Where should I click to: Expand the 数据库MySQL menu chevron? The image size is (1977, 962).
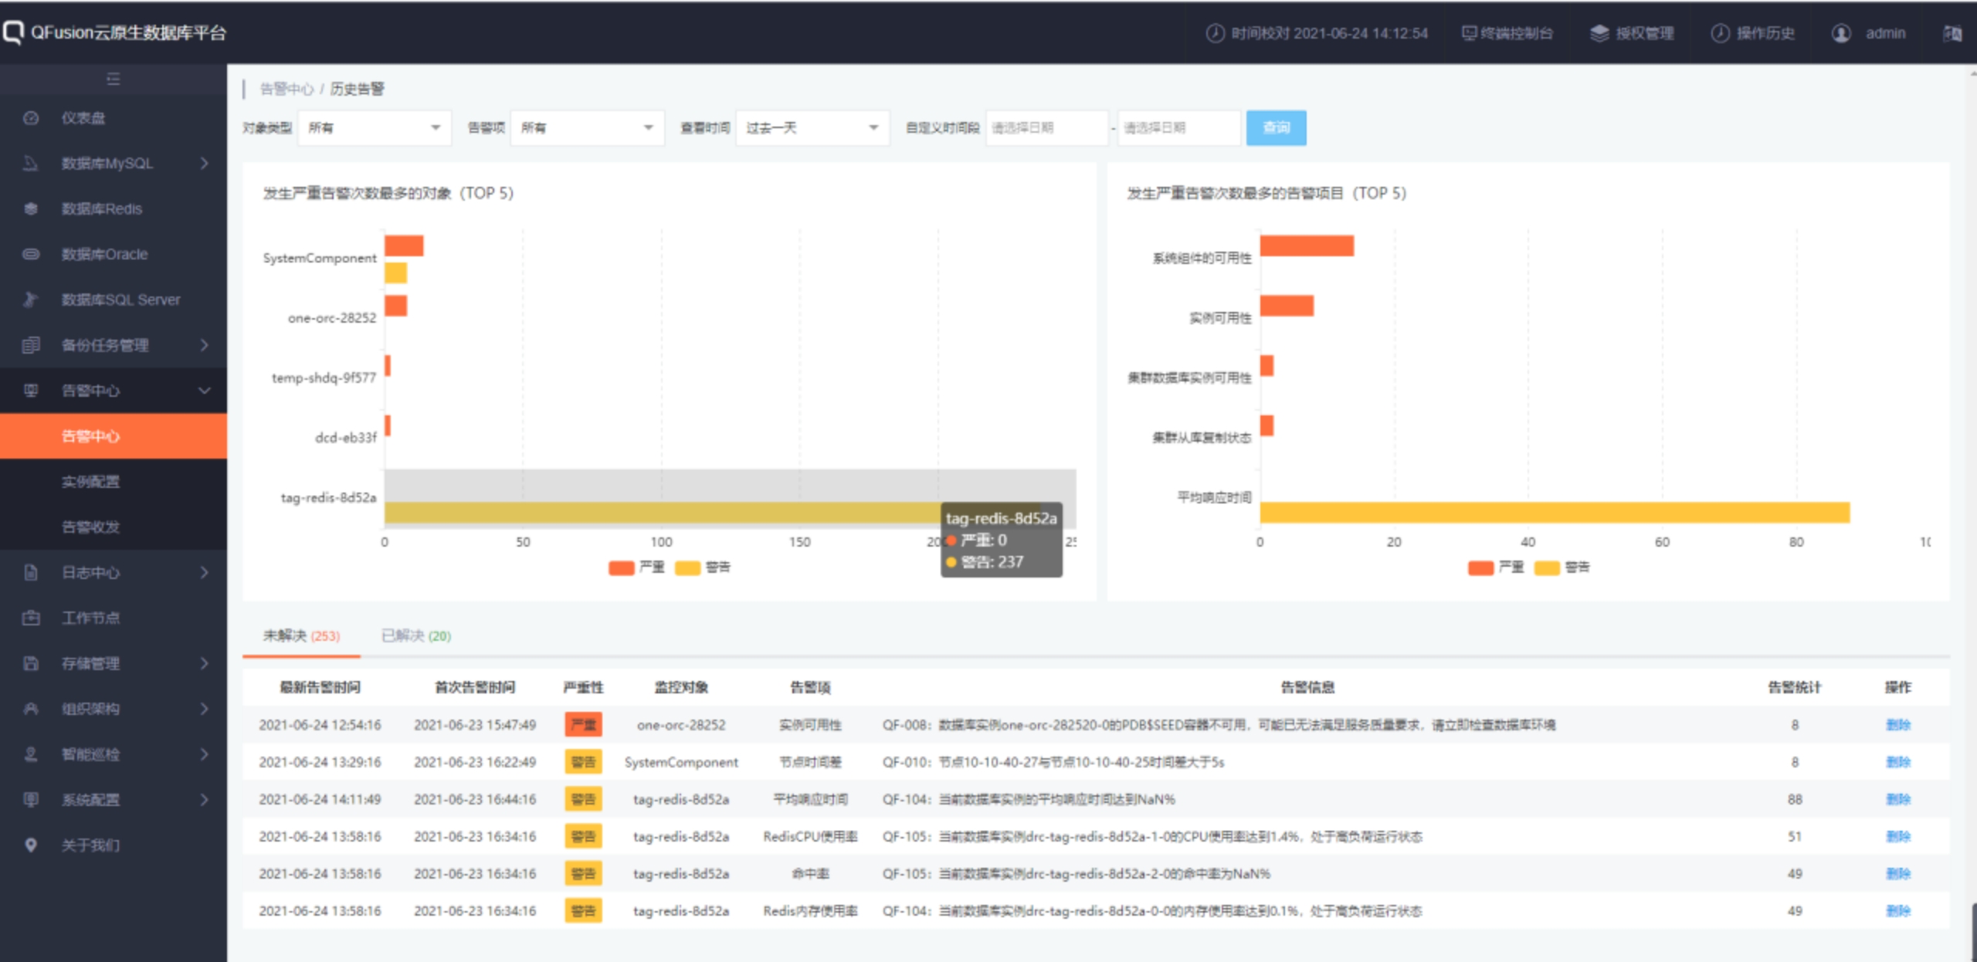point(204,164)
